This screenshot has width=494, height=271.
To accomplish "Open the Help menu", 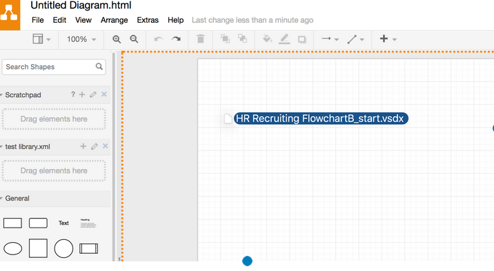I will click(x=175, y=20).
